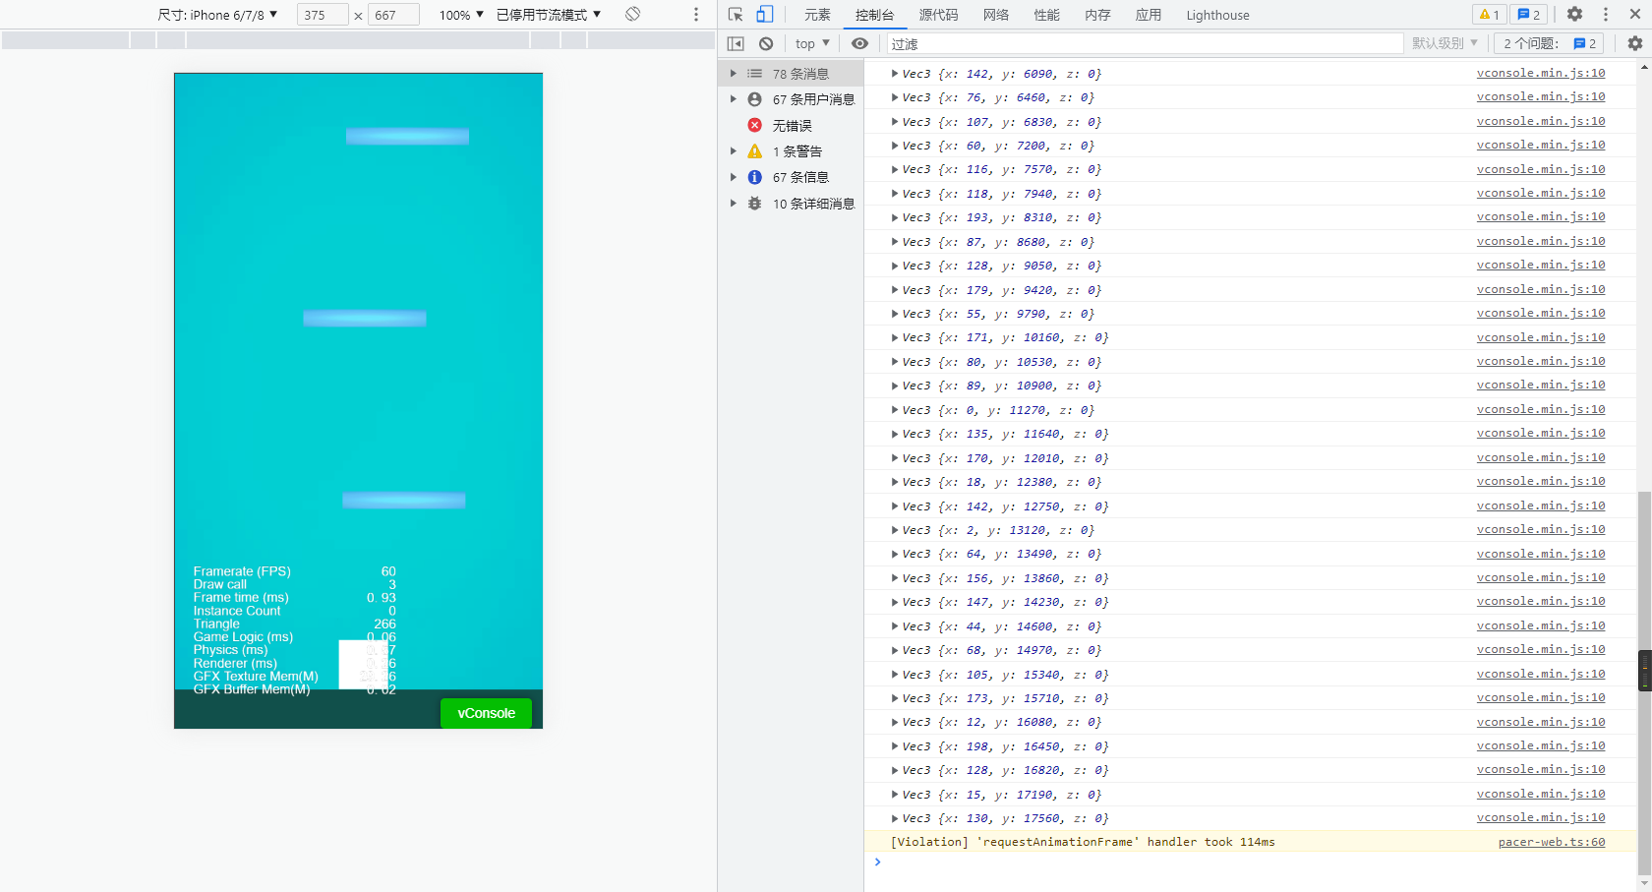
Task: Open DevTools settings gear icon
Action: (1574, 15)
